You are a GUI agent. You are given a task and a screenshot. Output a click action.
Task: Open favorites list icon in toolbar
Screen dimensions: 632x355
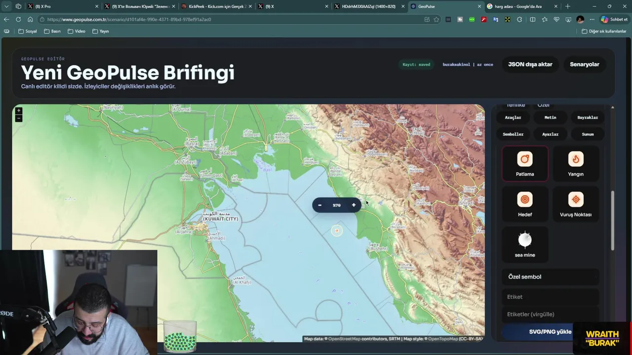[545, 19]
